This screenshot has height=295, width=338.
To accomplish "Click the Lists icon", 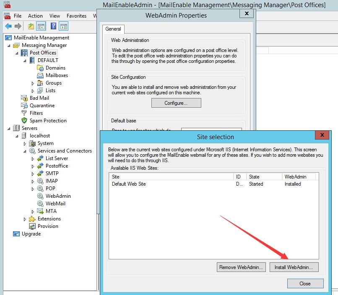I will (x=40, y=91).
